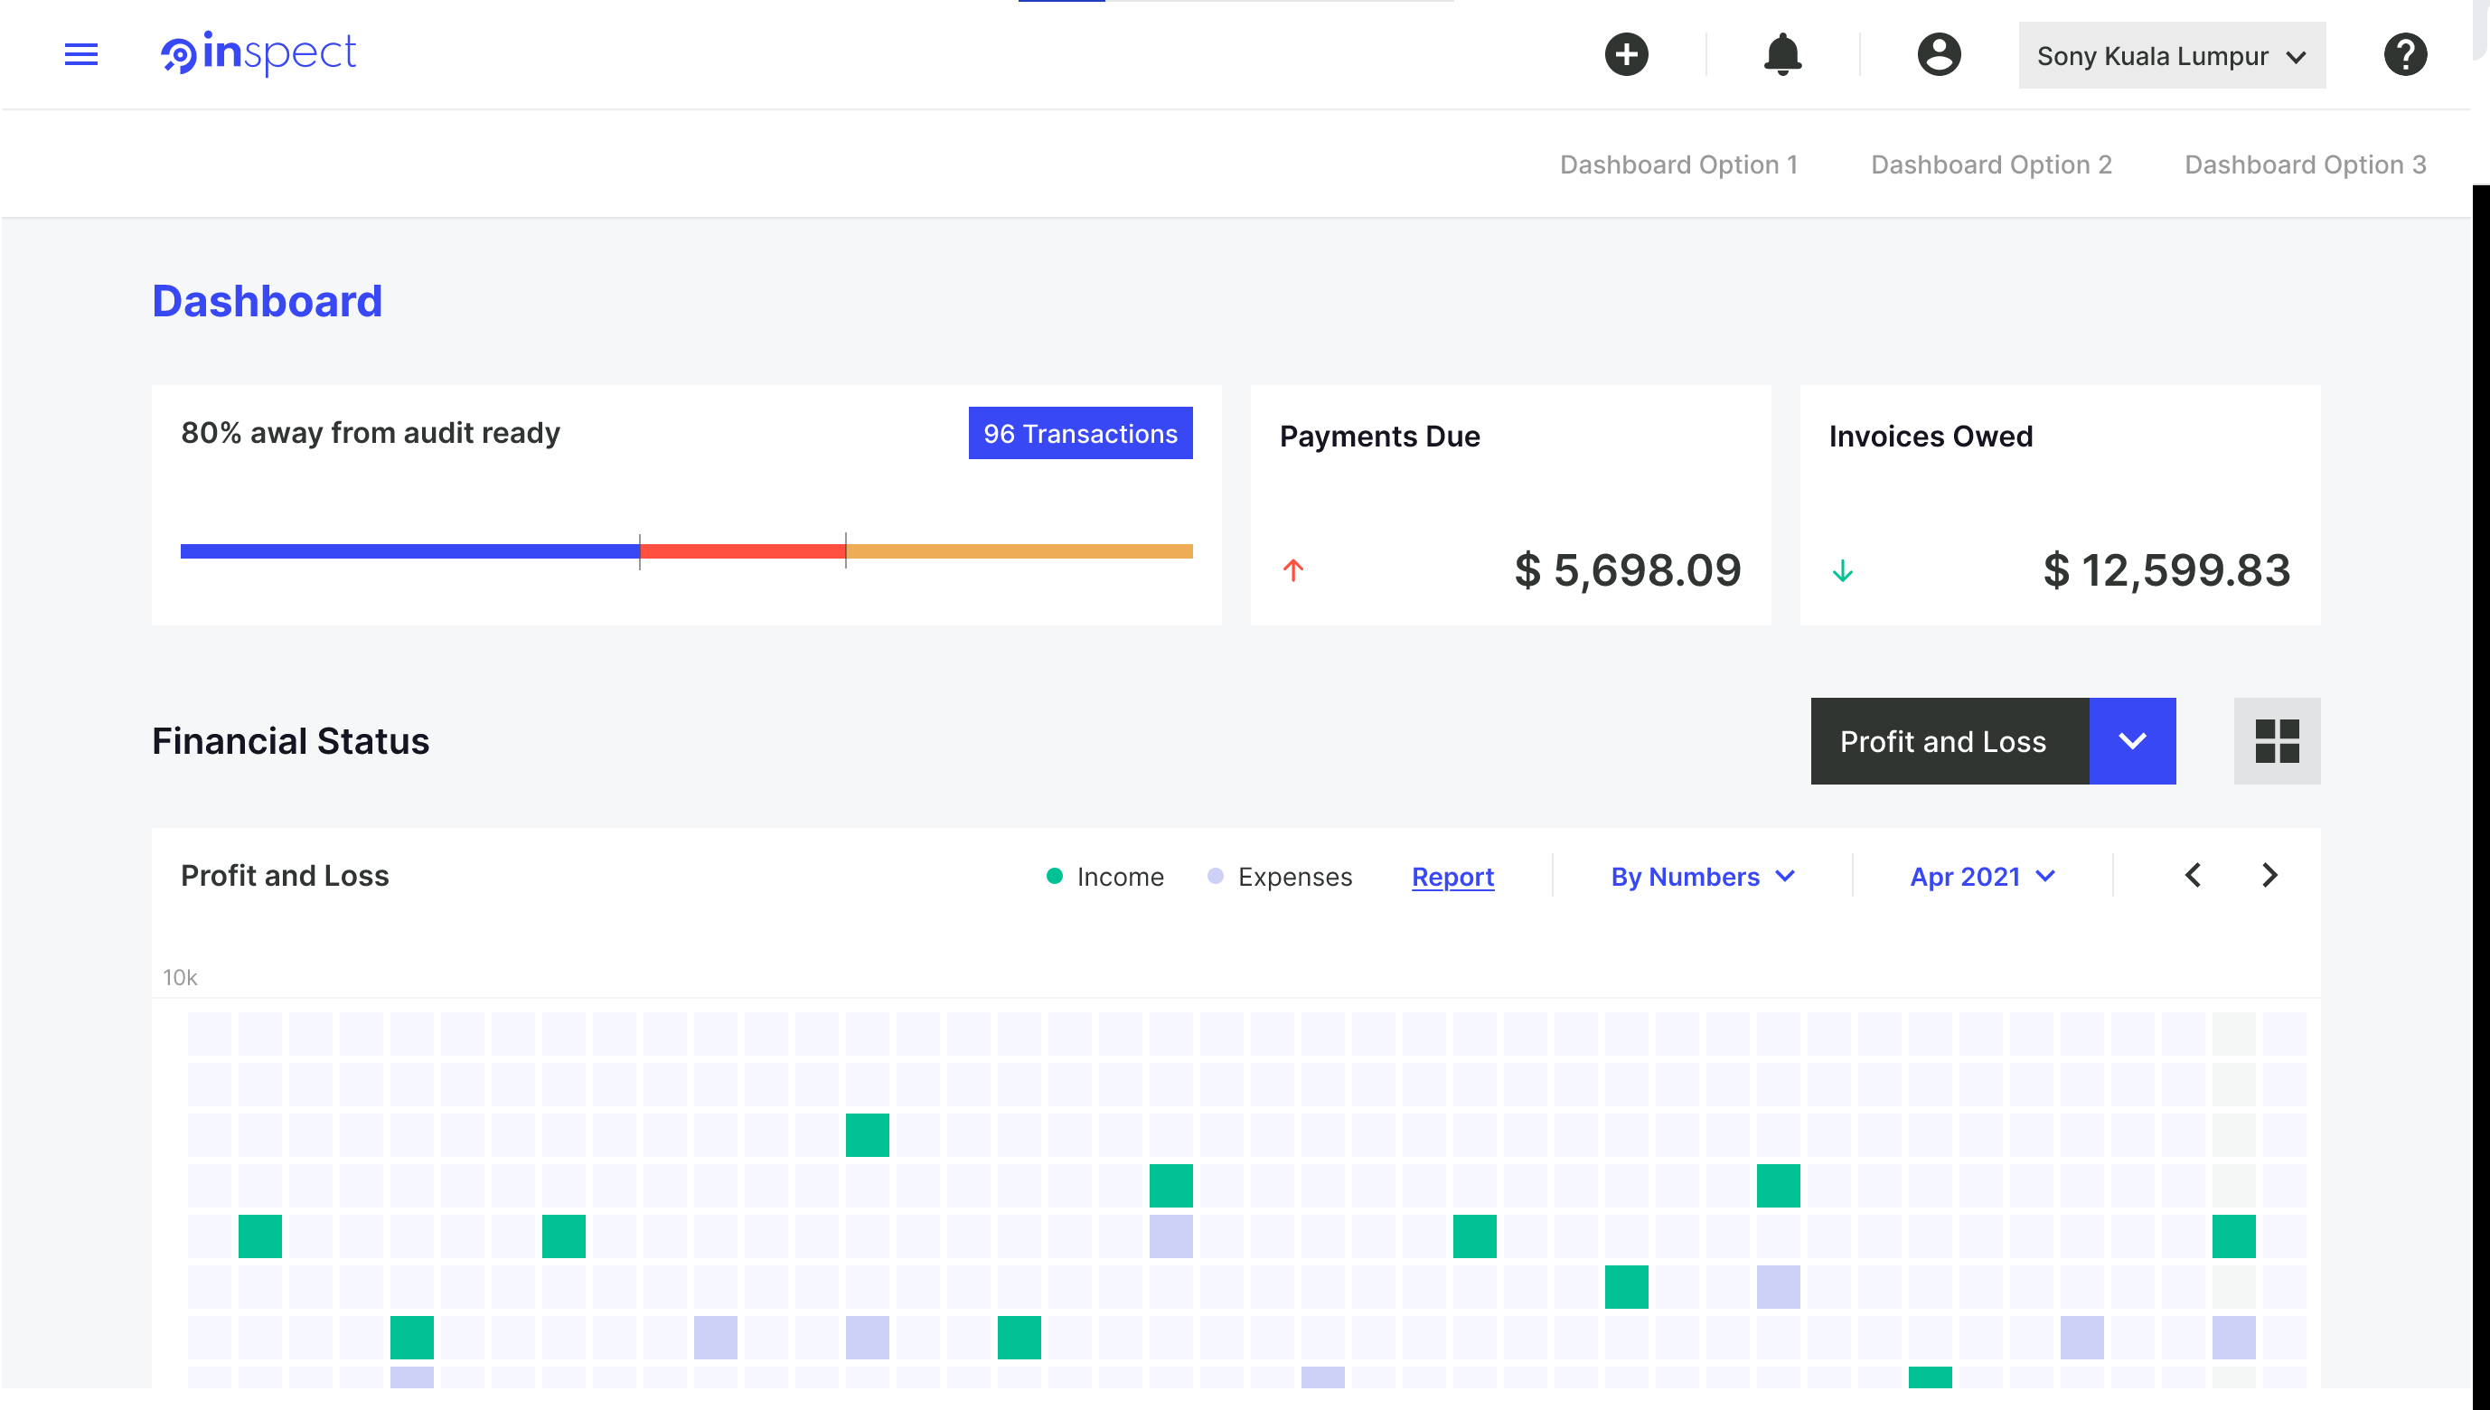
Task: Open the Apr 2021 date dropdown
Action: (x=1982, y=877)
